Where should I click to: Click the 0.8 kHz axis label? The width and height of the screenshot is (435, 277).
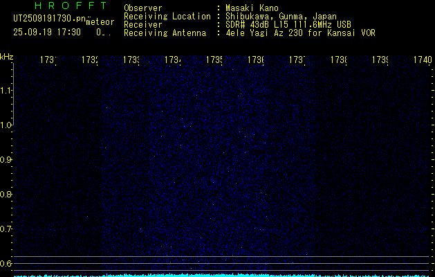[x=6, y=194]
